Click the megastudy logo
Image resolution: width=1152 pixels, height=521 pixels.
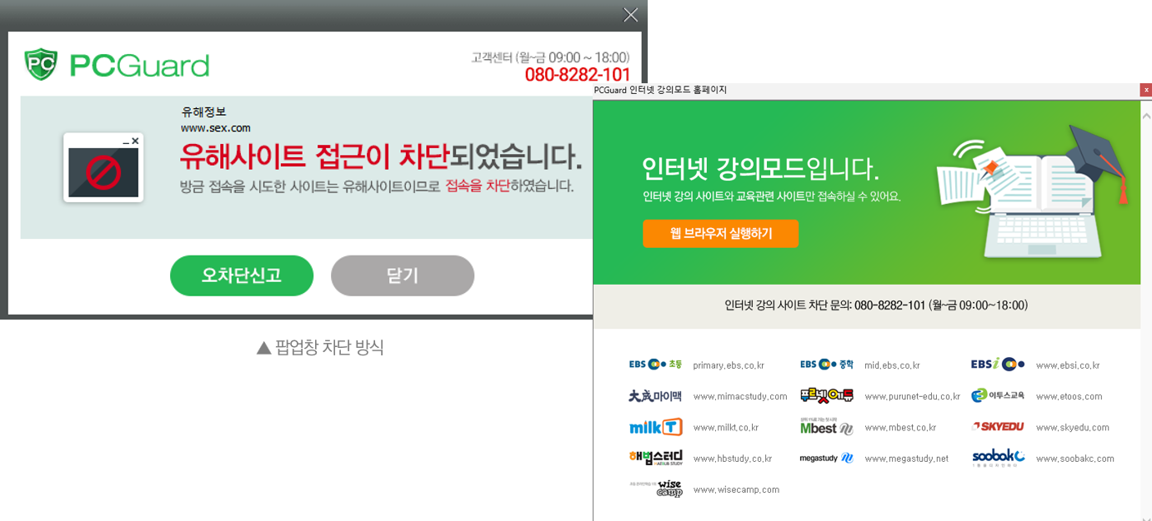pos(826,458)
